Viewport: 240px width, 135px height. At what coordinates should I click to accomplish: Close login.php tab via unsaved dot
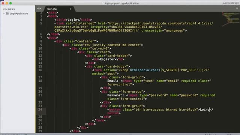point(70,9)
